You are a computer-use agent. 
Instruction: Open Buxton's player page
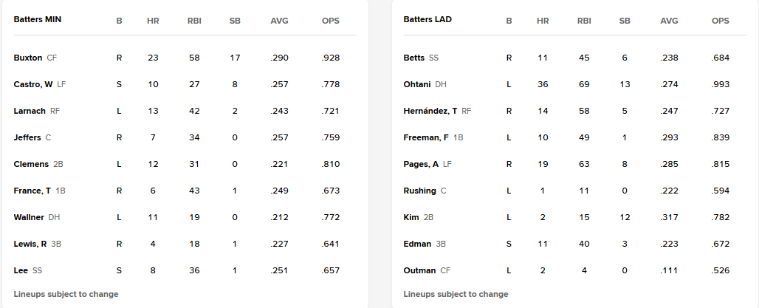[28, 58]
